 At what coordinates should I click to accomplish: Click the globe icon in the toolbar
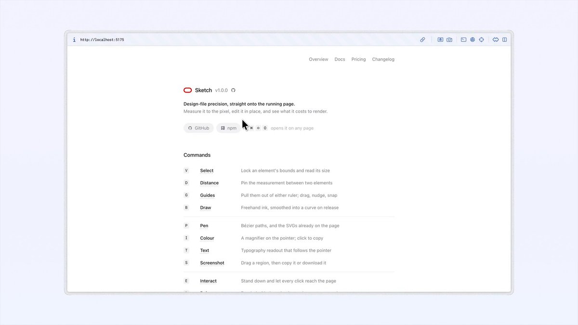pyautogui.click(x=473, y=40)
